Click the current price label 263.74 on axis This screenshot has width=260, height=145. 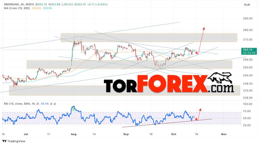point(248,50)
